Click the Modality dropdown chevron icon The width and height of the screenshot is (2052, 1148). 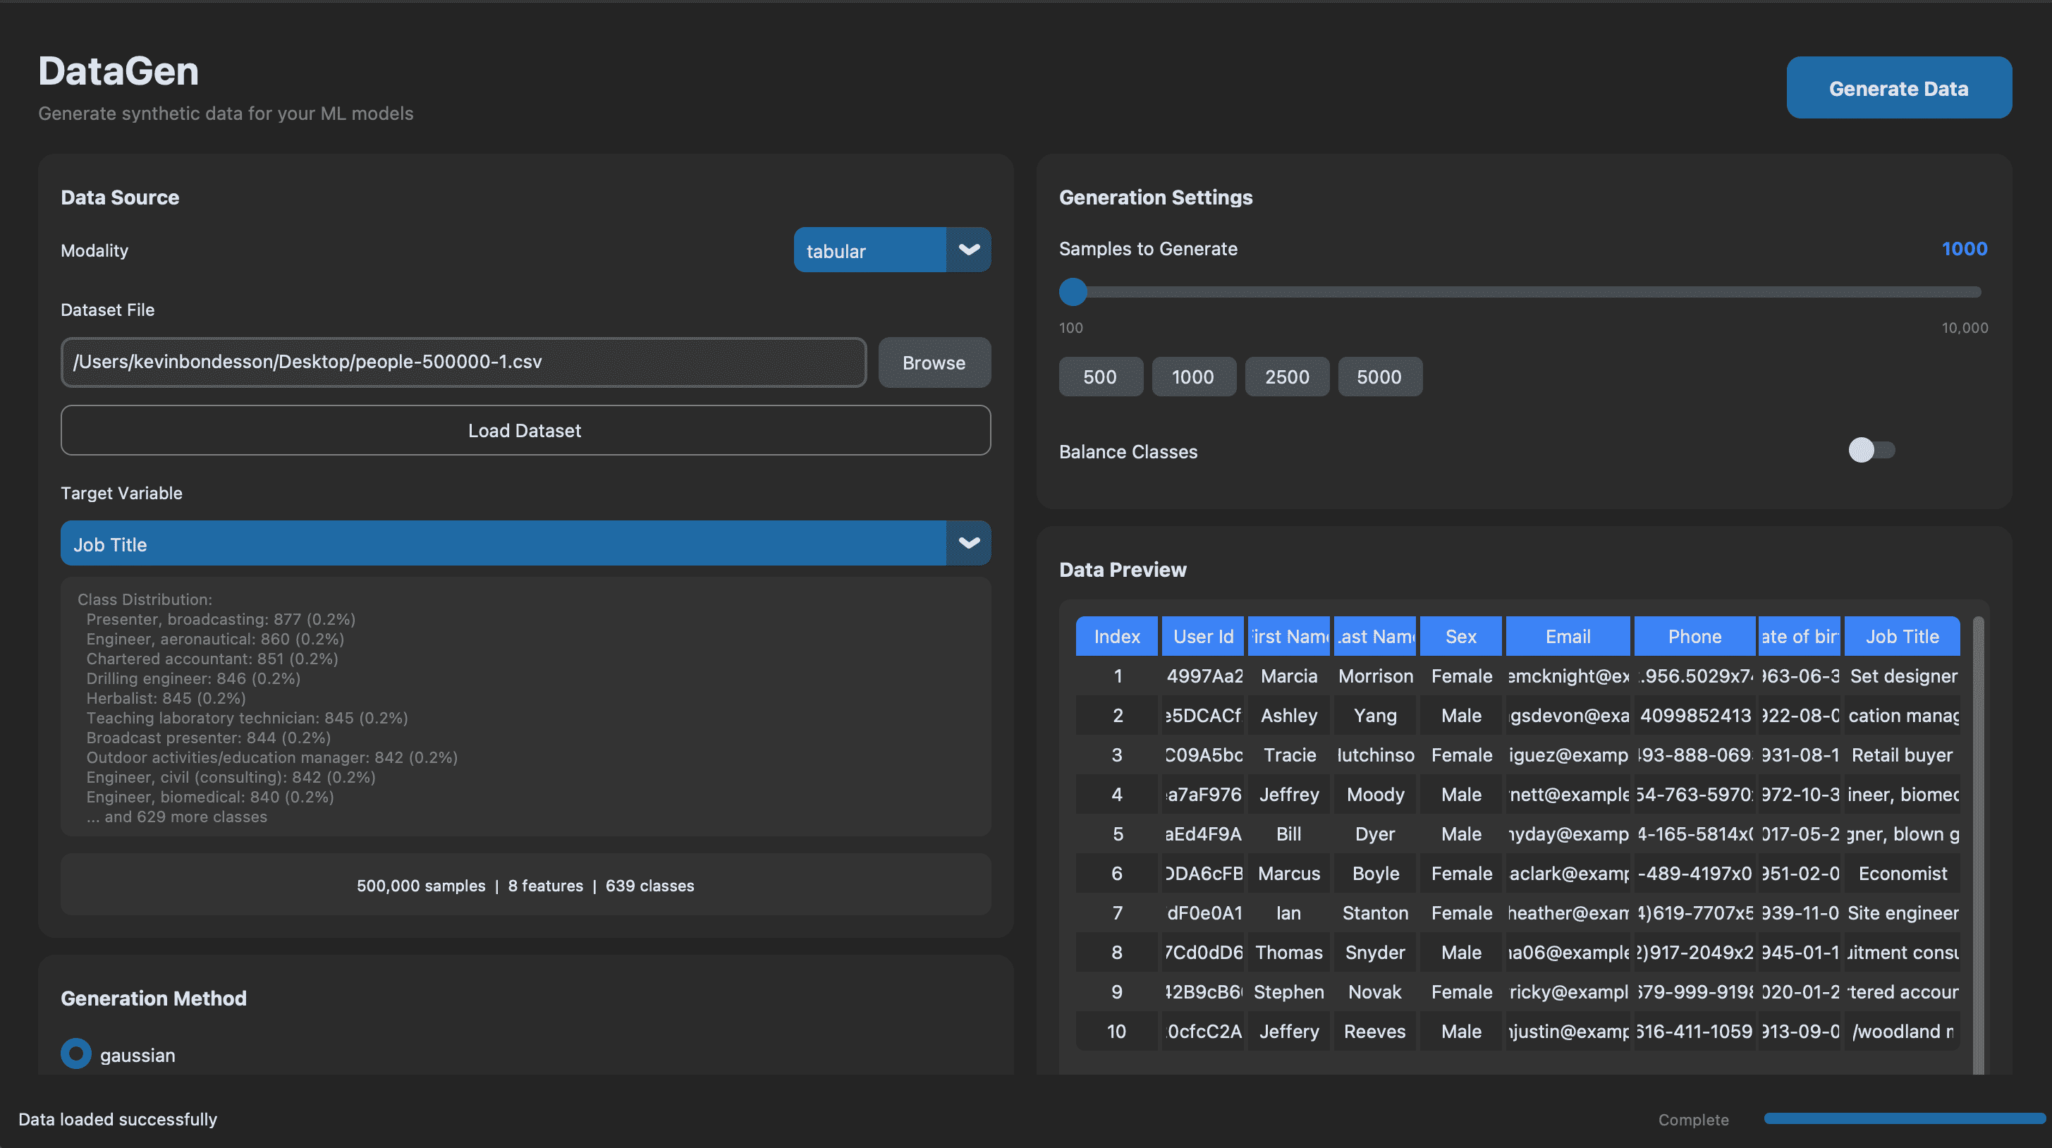[968, 250]
